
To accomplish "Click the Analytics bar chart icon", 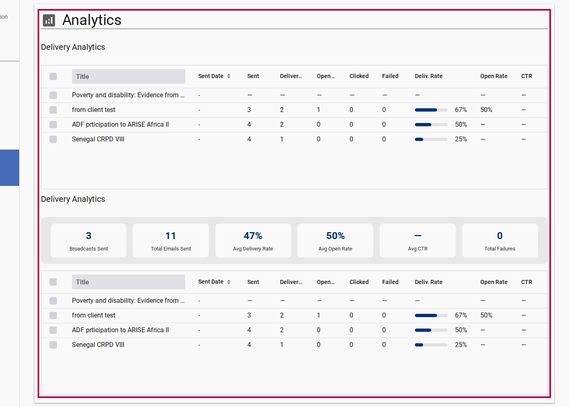I will click(x=49, y=20).
